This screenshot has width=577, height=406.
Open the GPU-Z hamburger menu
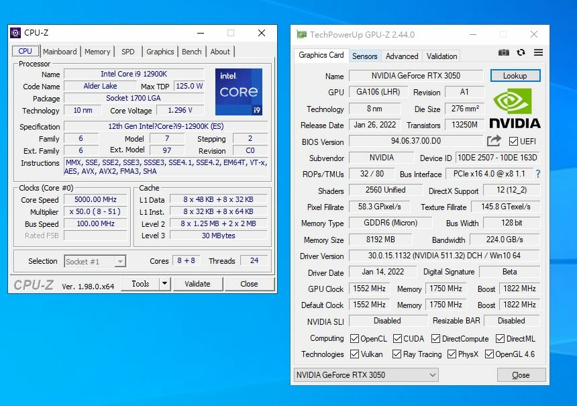coord(538,52)
